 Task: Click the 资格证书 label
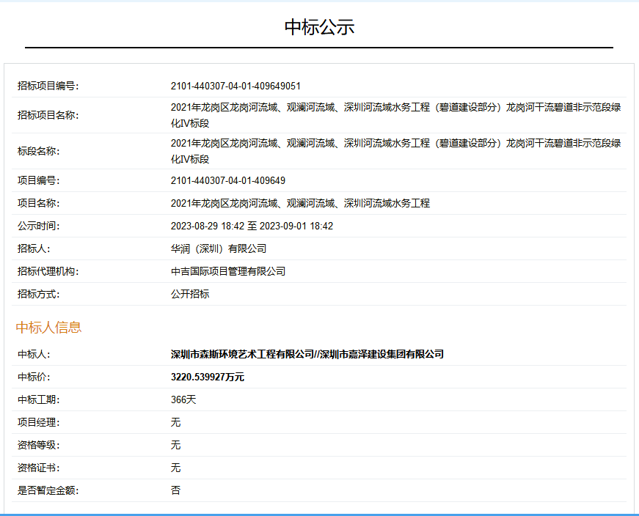point(38,468)
